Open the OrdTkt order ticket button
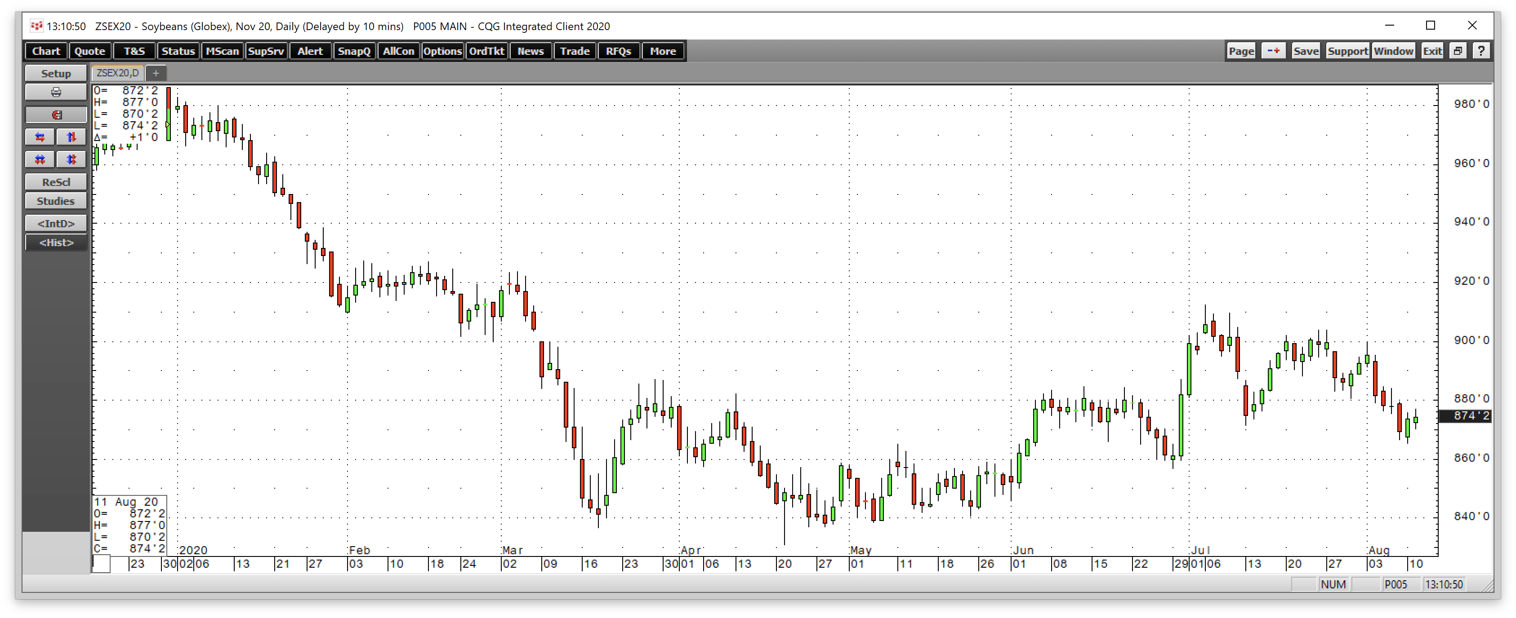 487,51
